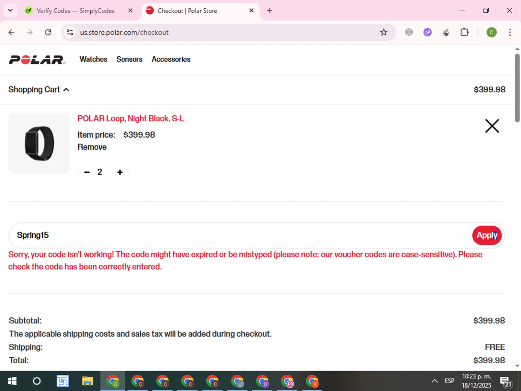
Task: Open the blue maze app on taskbar
Action: pos(63,381)
